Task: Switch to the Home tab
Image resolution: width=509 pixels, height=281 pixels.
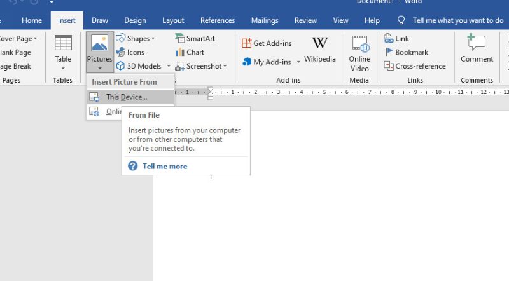Action: click(x=32, y=20)
